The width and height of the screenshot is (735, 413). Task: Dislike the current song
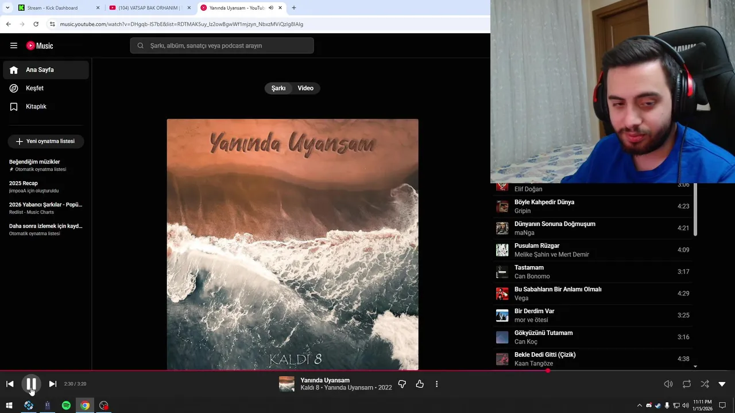[x=402, y=384]
